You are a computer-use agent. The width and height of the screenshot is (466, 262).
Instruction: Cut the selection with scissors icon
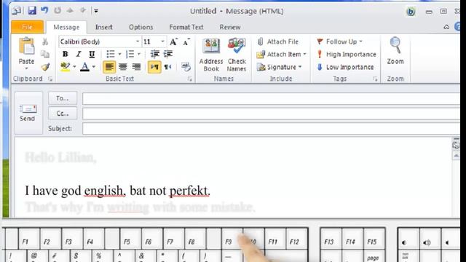pos(45,42)
